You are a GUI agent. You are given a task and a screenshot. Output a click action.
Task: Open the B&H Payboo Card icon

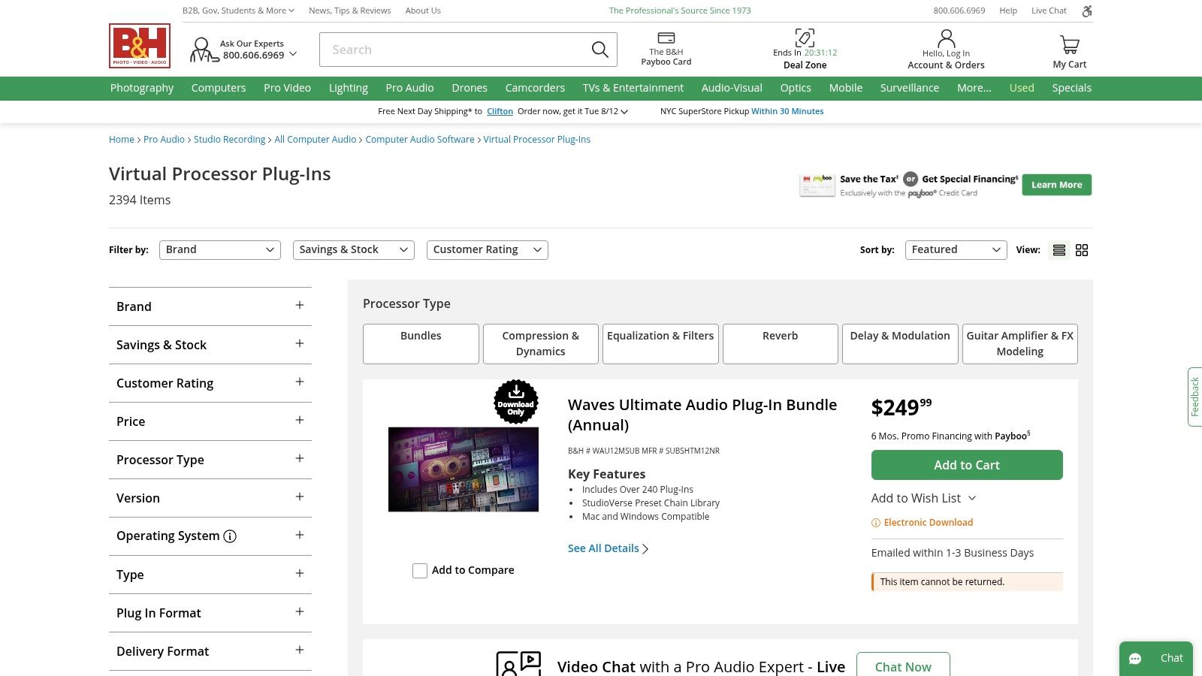coord(666,38)
